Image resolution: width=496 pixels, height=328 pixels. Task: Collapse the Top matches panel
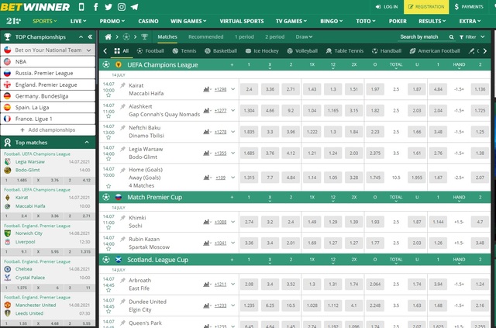click(x=87, y=143)
